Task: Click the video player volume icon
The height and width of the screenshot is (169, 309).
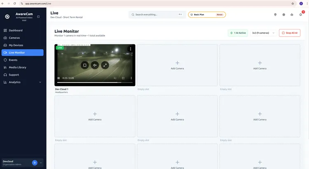Action: pyautogui.click(x=115, y=78)
